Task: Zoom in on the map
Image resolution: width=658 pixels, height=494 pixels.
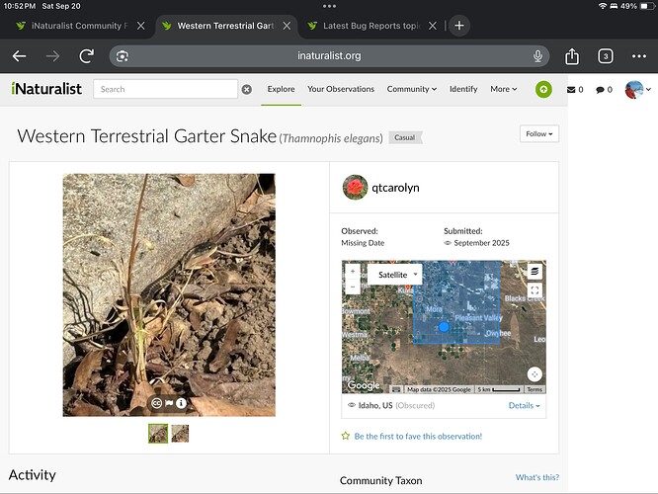Action: (353, 272)
